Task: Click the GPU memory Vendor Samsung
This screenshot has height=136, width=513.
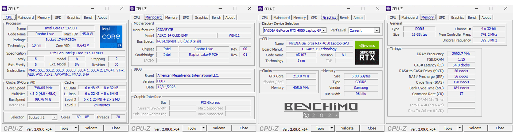Action: pyautogui.click(x=361, y=88)
